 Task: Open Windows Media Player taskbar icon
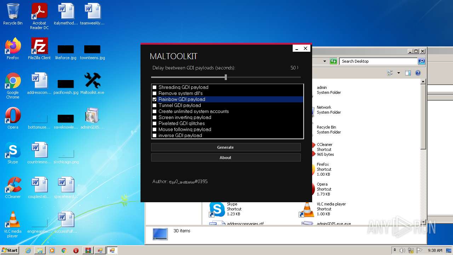[x=52, y=250]
